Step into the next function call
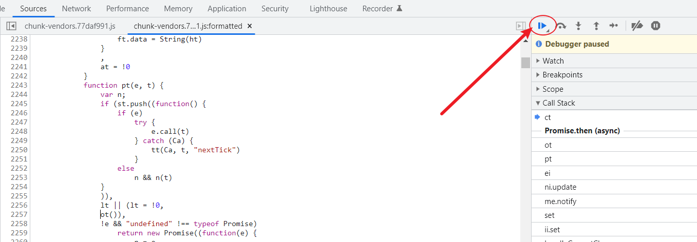Viewport: 697px width, 242px height. (578, 26)
